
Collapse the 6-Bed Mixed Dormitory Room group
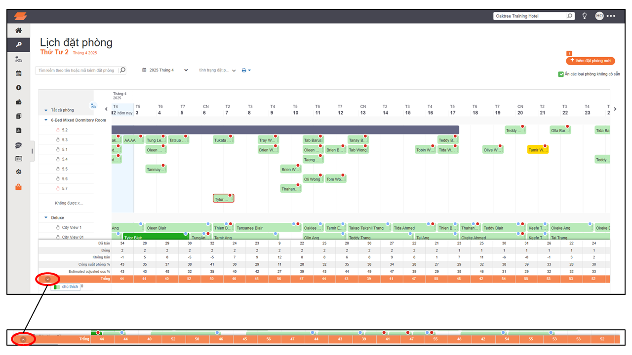(46, 120)
